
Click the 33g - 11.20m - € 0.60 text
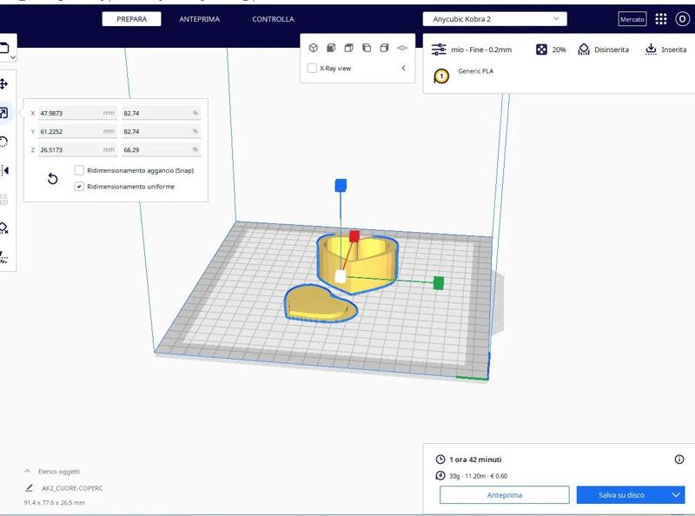(479, 476)
